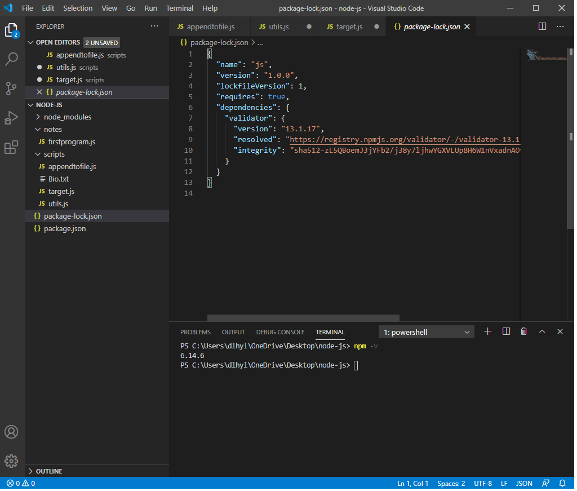
Task: Split the terminal pane
Action: (505, 331)
